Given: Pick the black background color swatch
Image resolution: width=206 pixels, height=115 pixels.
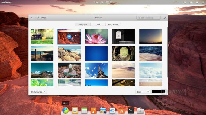Looking at the screenshot, I should click(x=159, y=92).
